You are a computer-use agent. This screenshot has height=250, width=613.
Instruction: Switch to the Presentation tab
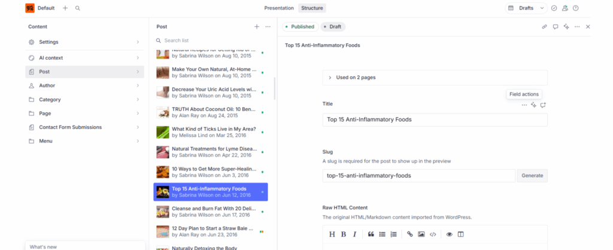279,8
